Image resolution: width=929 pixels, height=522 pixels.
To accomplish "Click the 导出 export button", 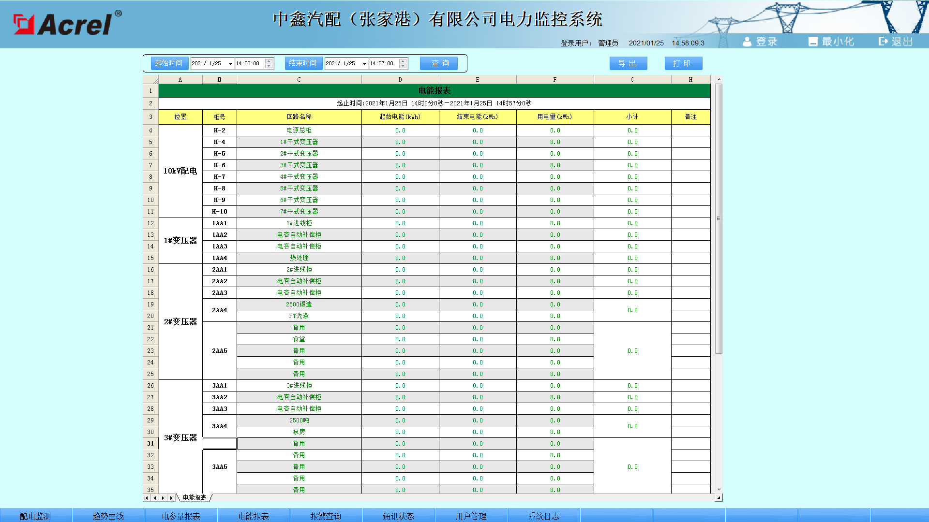I will coord(628,63).
